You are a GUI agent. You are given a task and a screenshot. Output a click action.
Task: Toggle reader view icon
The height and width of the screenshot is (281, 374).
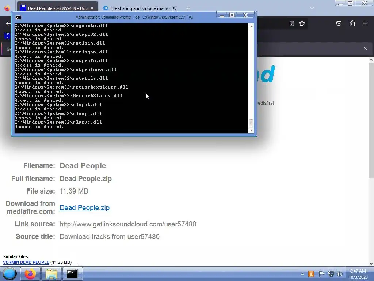(x=291, y=23)
